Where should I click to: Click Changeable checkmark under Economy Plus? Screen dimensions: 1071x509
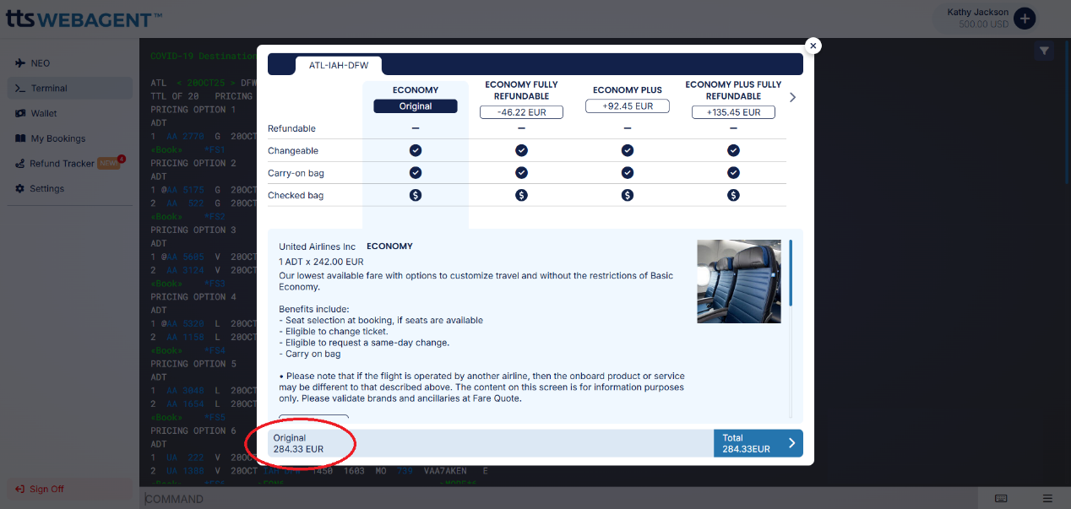click(628, 150)
